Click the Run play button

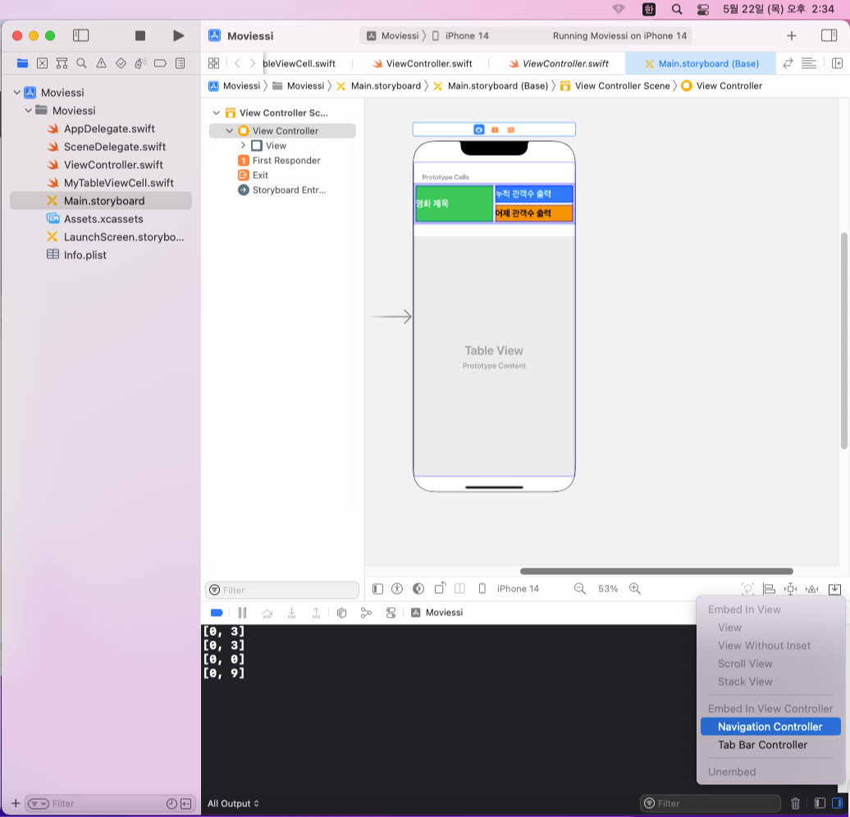(178, 36)
